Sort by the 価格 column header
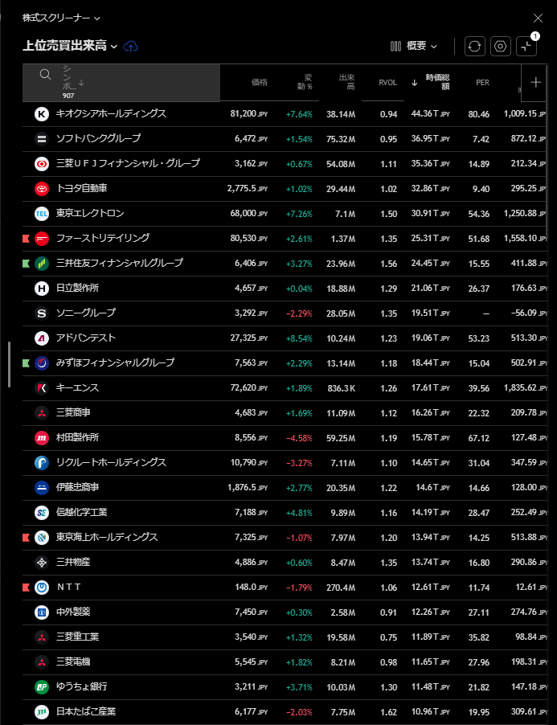The width and height of the screenshot is (557, 725). click(x=260, y=82)
